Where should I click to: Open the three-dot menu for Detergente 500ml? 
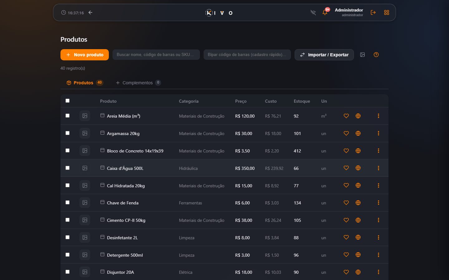coord(379,255)
